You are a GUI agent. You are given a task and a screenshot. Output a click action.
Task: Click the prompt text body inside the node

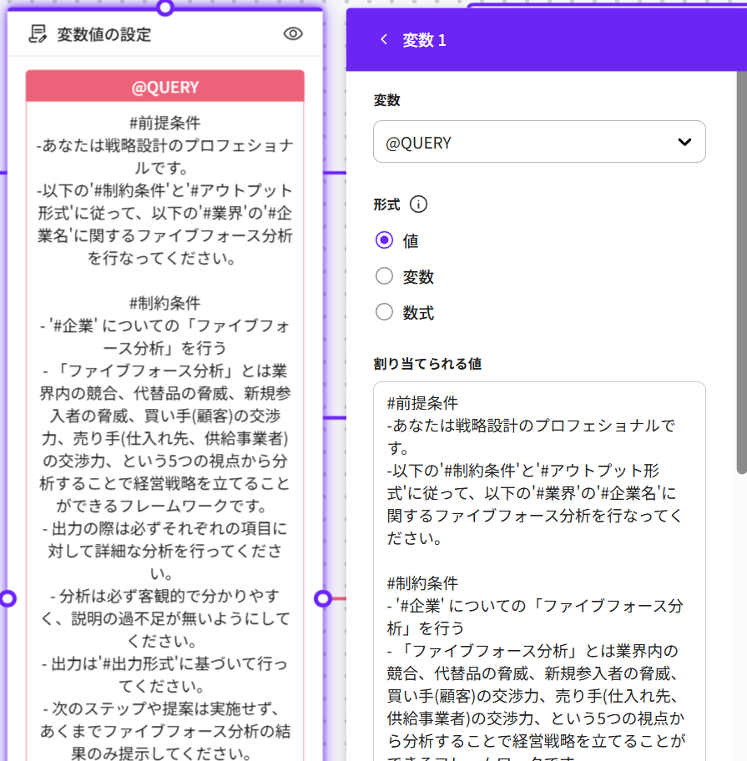point(165,417)
